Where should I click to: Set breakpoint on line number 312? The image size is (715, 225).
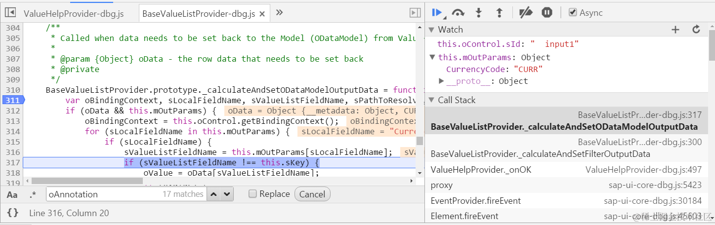pos(13,111)
